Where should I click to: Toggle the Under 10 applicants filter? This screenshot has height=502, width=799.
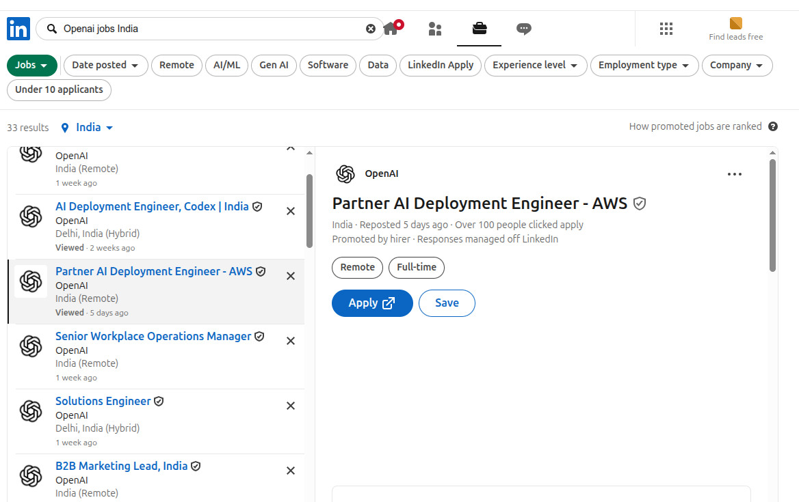(x=59, y=89)
